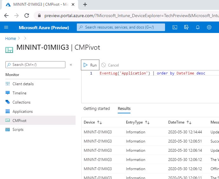The image size is (219, 179).
Task: Click the Client details sliders icon
Action: pos(8,84)
